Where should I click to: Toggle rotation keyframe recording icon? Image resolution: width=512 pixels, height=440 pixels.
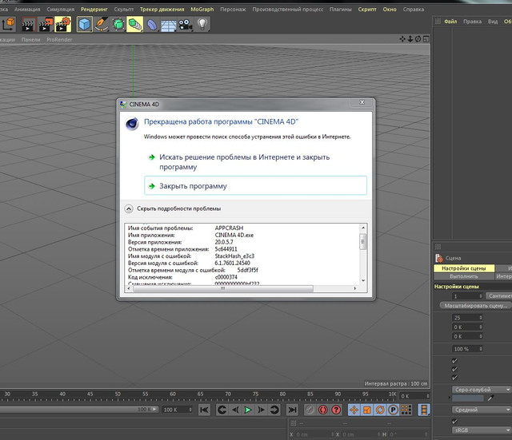tap(380, 410)
